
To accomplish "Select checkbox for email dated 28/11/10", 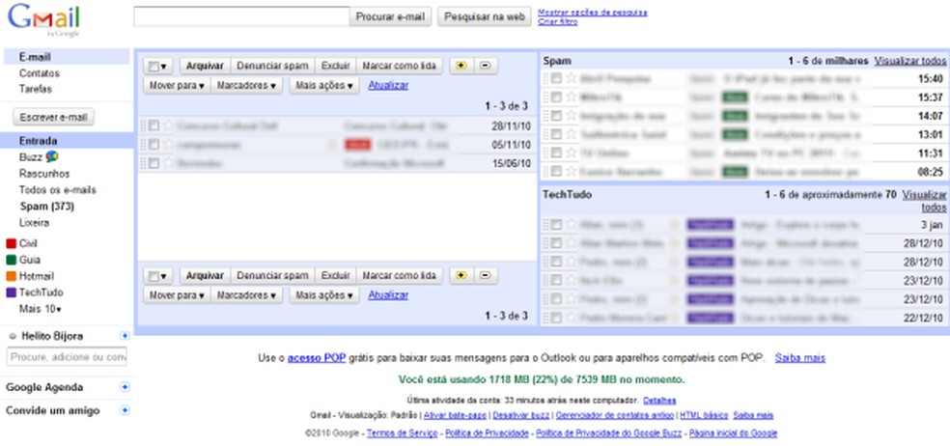I will 154,125.
